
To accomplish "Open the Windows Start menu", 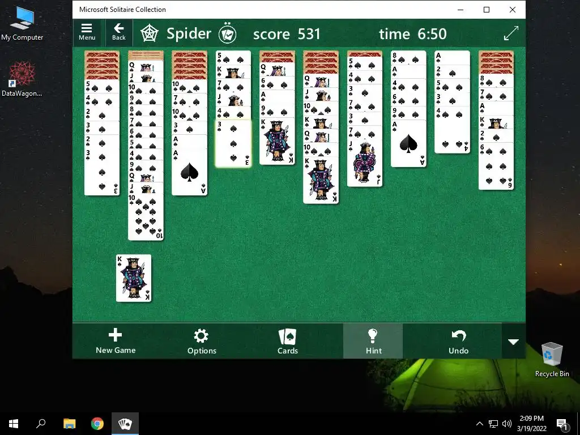I will coord(14,424).
